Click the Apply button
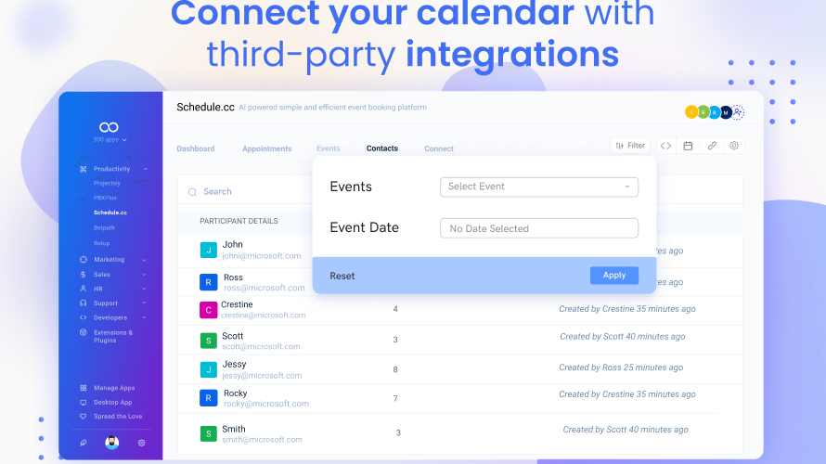Image resolution: width=826 pixels, height=464 pixels. tap(613, 276)
